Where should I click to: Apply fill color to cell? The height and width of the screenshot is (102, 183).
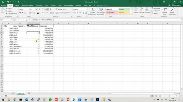coord(34,13)
